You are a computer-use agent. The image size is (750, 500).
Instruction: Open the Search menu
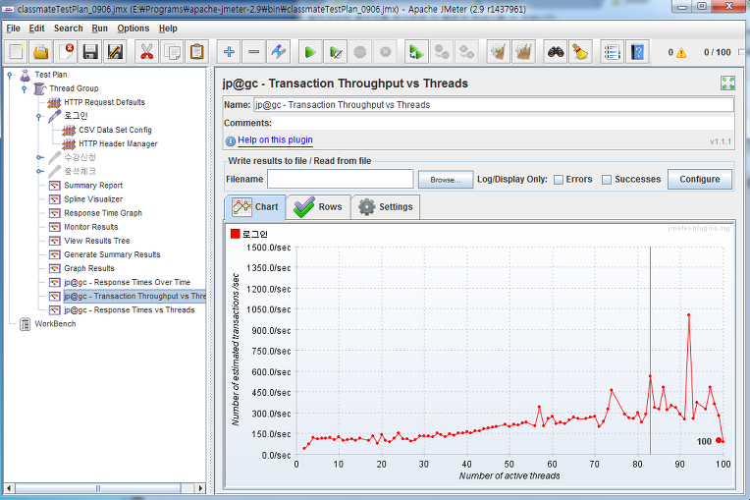(68, 28)
